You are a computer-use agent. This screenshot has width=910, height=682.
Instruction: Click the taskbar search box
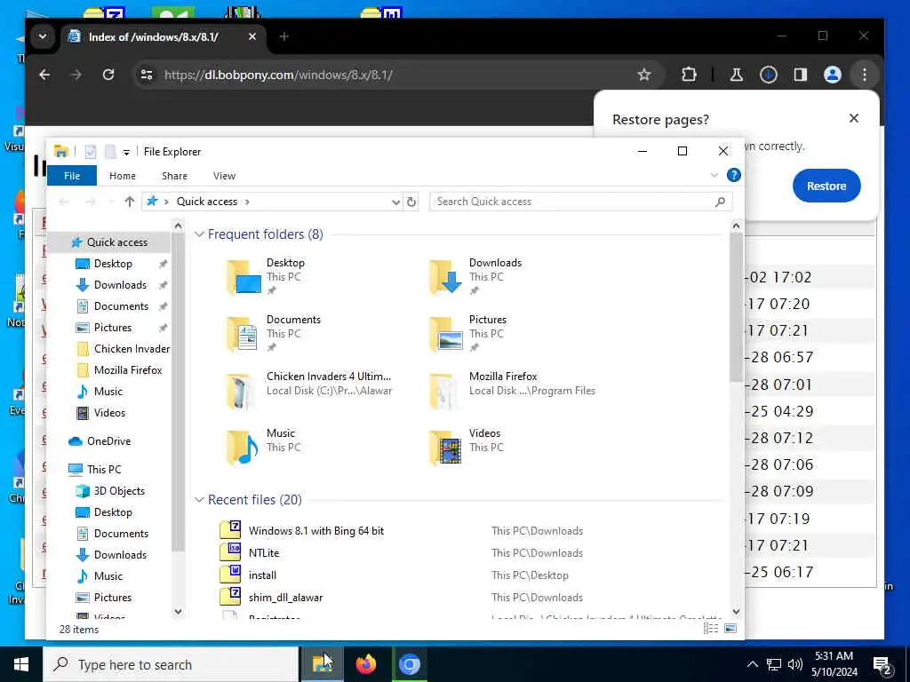coord(172,664)
